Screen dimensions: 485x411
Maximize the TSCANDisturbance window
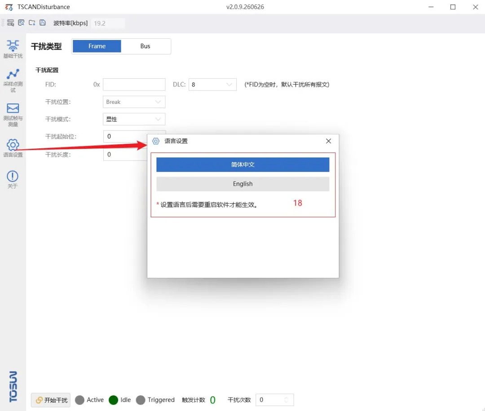point(453,7)
